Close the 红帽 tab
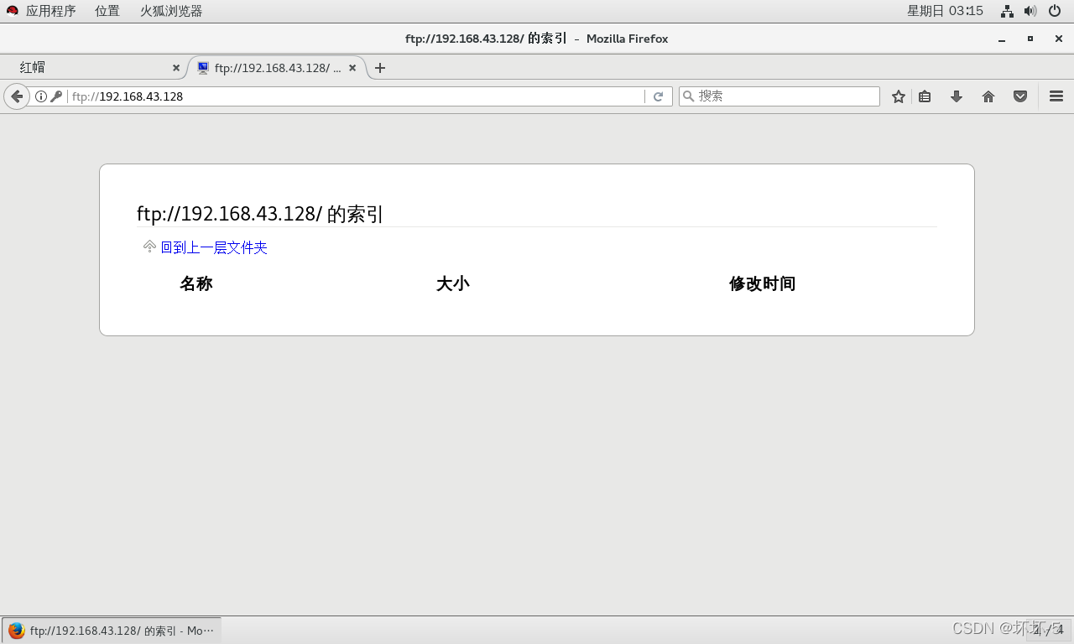 pyautogui.click(x=176, y=68)
